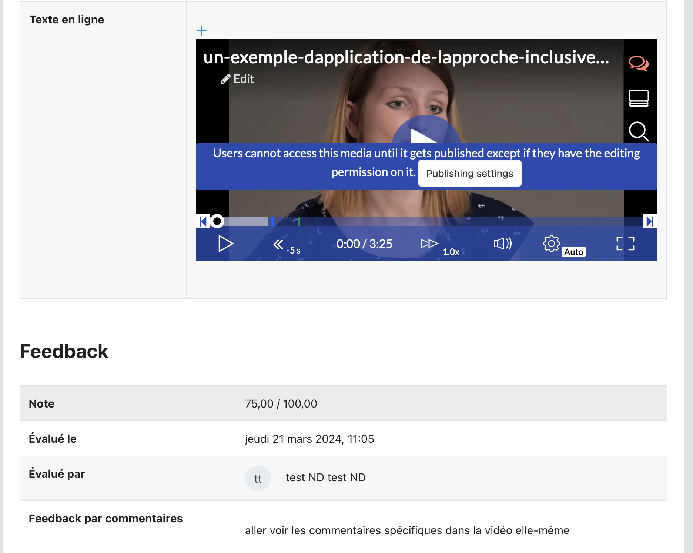The width and height of the screenshot is (693, 553).
Task: Toggle mute with the speaker icon
Action: 502,244
